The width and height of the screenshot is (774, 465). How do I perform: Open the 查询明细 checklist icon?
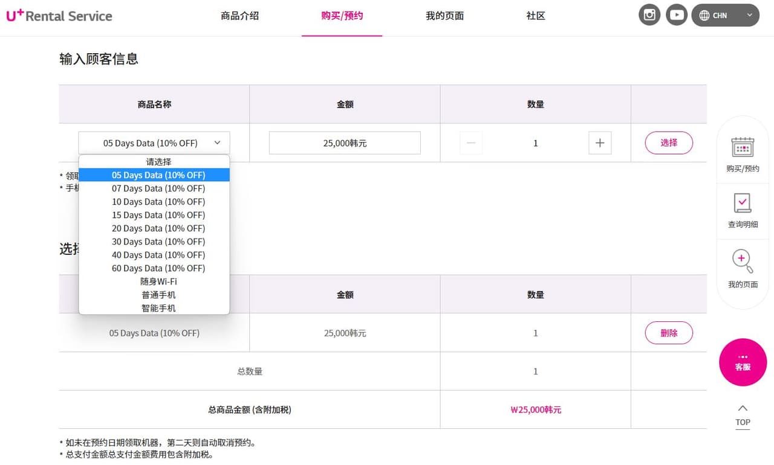[x=743, y=204]
